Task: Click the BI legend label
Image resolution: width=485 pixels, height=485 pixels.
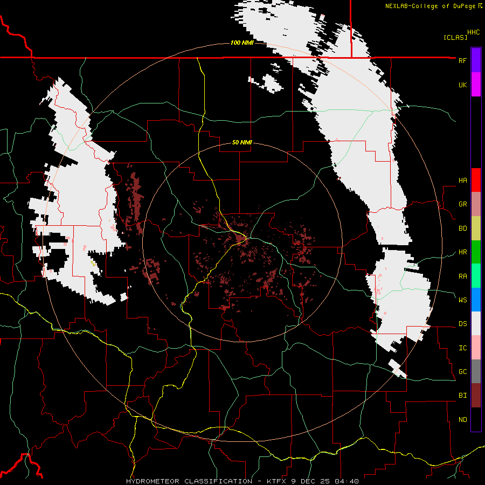Action: tap(462, 396)
